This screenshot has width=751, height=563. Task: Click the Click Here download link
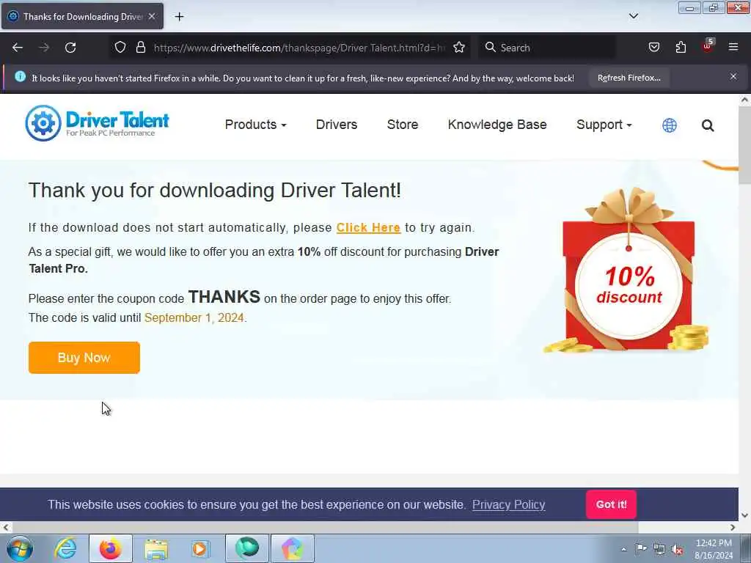click(x=368, y=227)
